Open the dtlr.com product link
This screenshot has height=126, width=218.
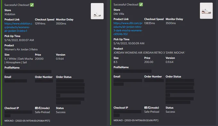(x=128, y=29)
